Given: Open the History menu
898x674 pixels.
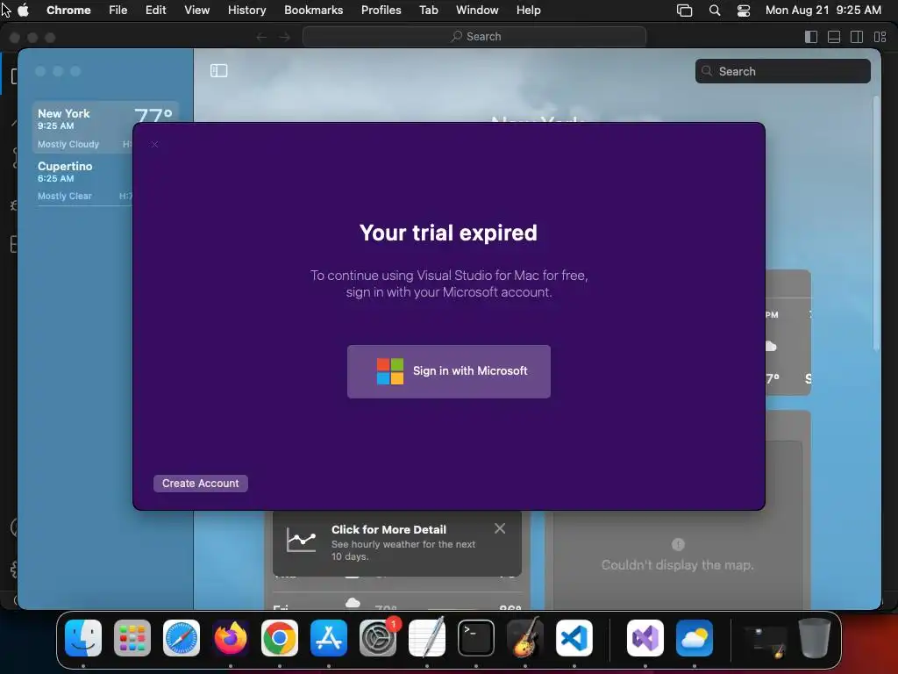Looking at the screenshot, I should [x=246, y=10].
